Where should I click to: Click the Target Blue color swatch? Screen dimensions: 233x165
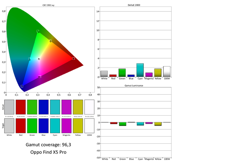tap(44, 126)
